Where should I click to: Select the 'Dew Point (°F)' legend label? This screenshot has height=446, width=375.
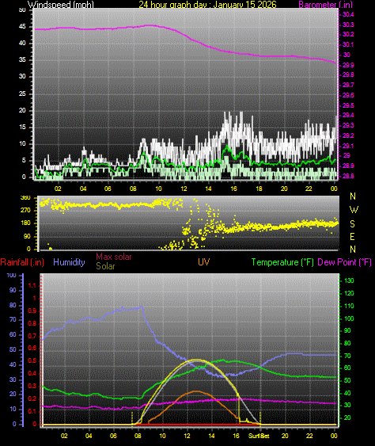point(344,262)
